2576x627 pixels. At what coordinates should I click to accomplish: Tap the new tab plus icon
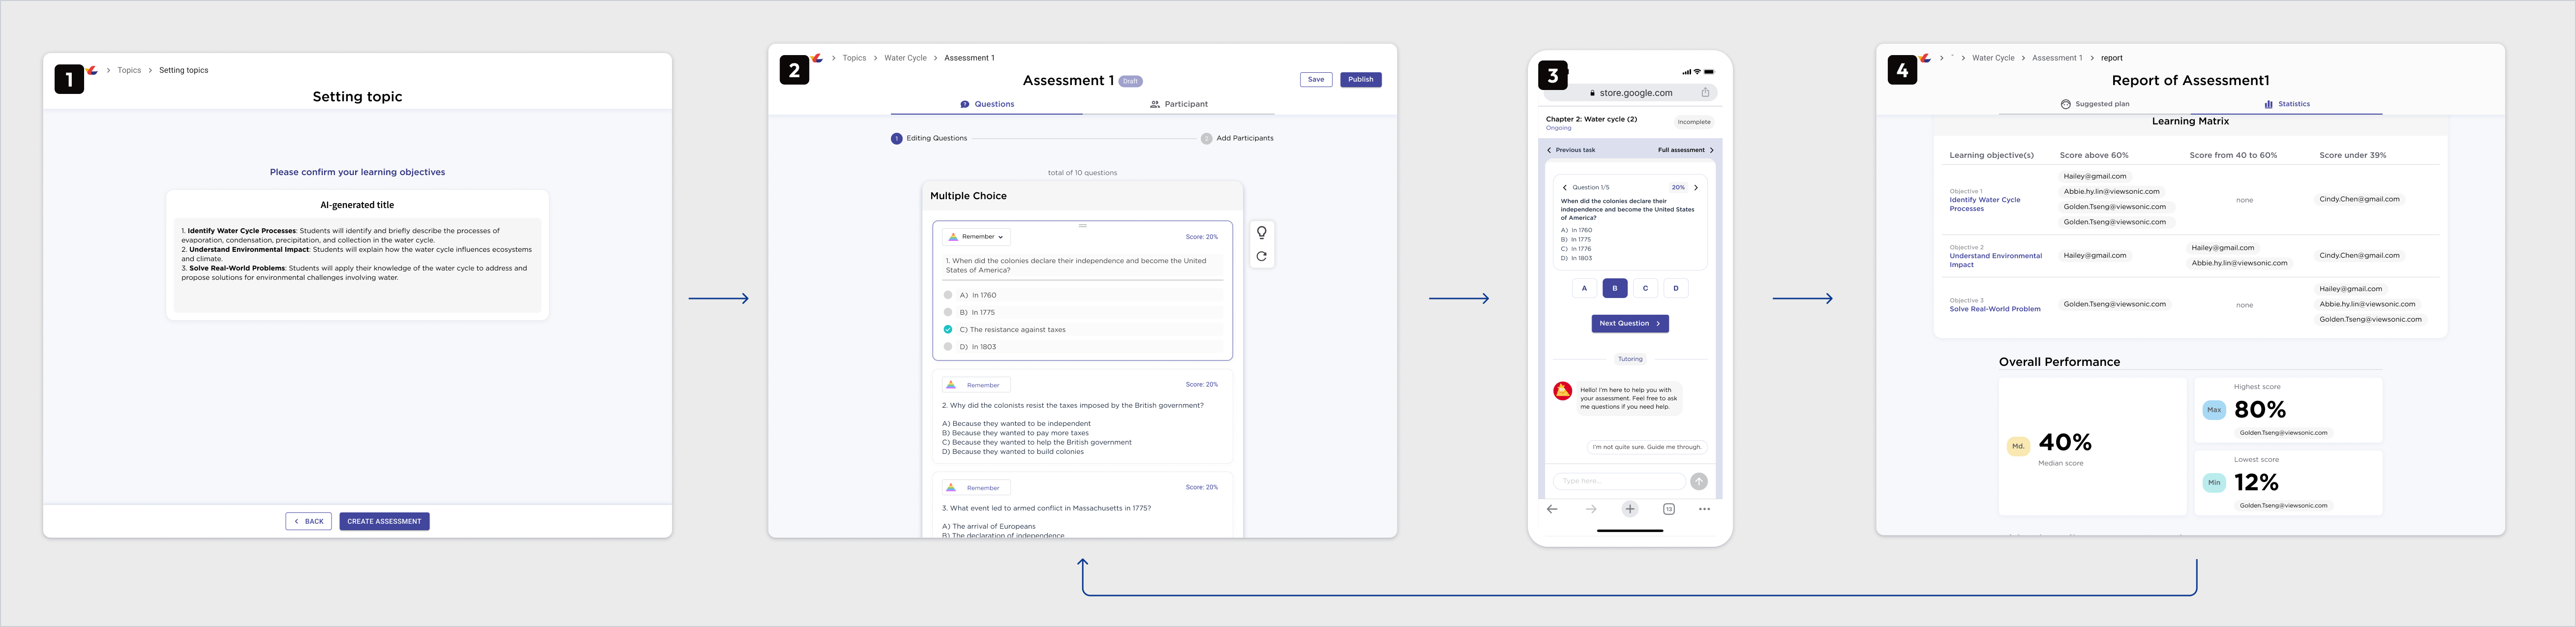1630,509
